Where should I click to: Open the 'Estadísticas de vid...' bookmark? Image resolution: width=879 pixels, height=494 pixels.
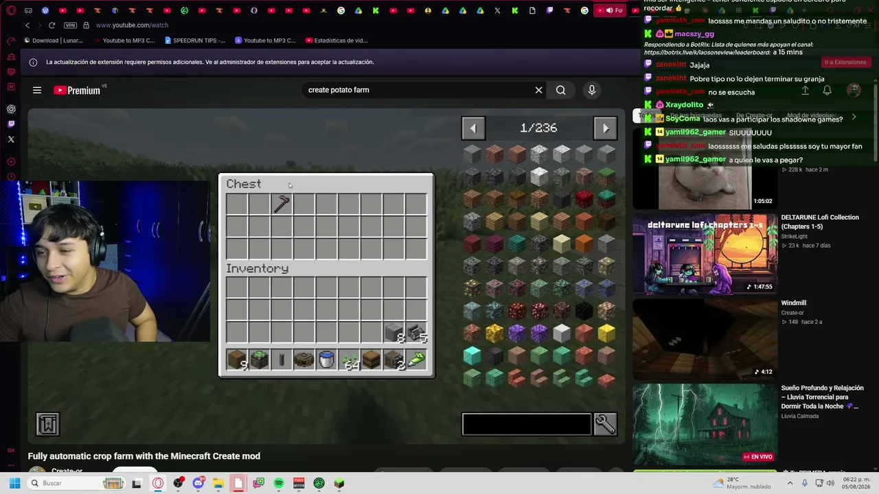(336, 40)
